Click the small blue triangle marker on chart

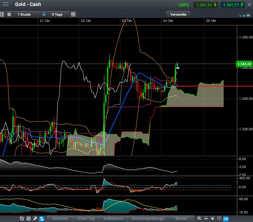click(177, 68)
